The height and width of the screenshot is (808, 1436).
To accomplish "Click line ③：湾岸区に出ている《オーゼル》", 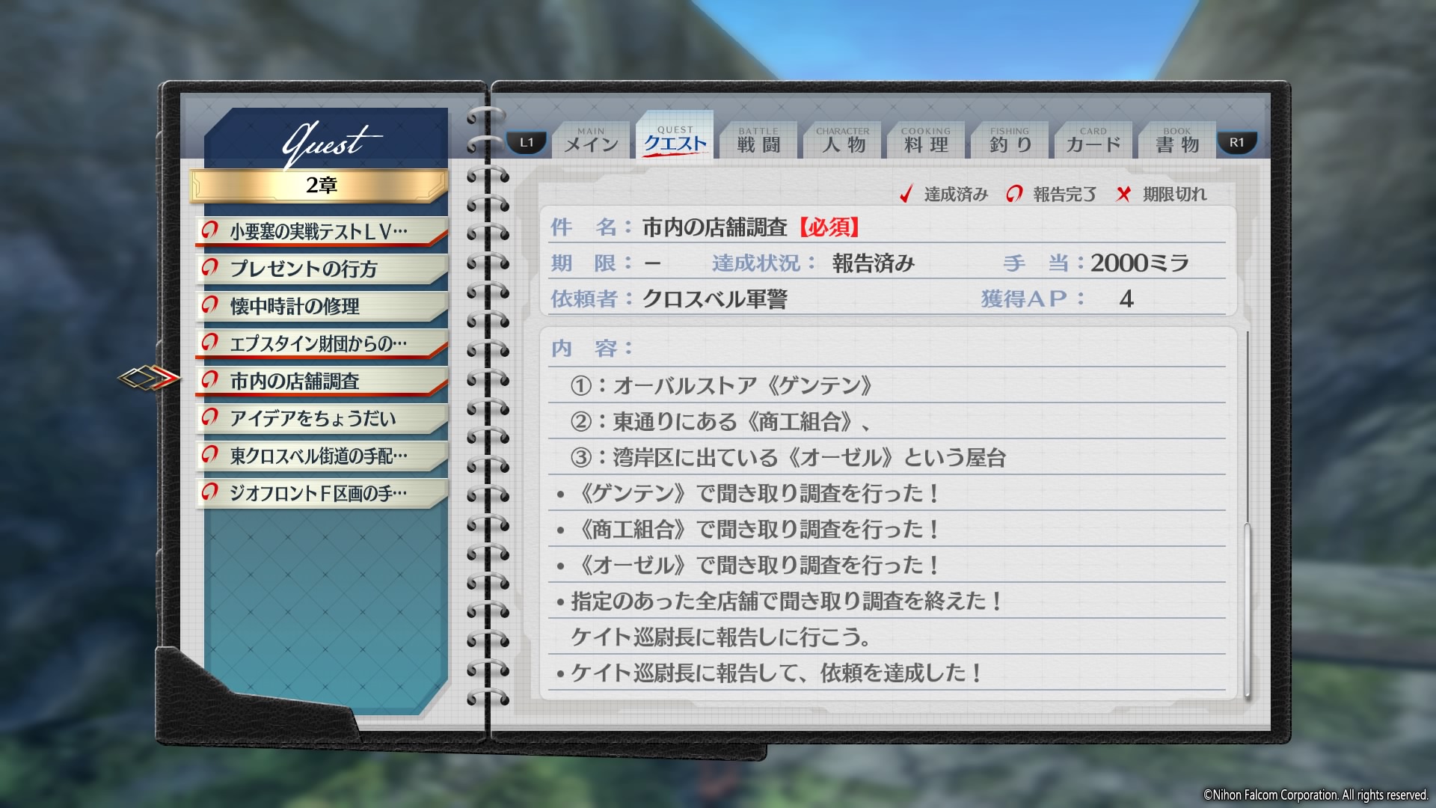I will 788,457.
